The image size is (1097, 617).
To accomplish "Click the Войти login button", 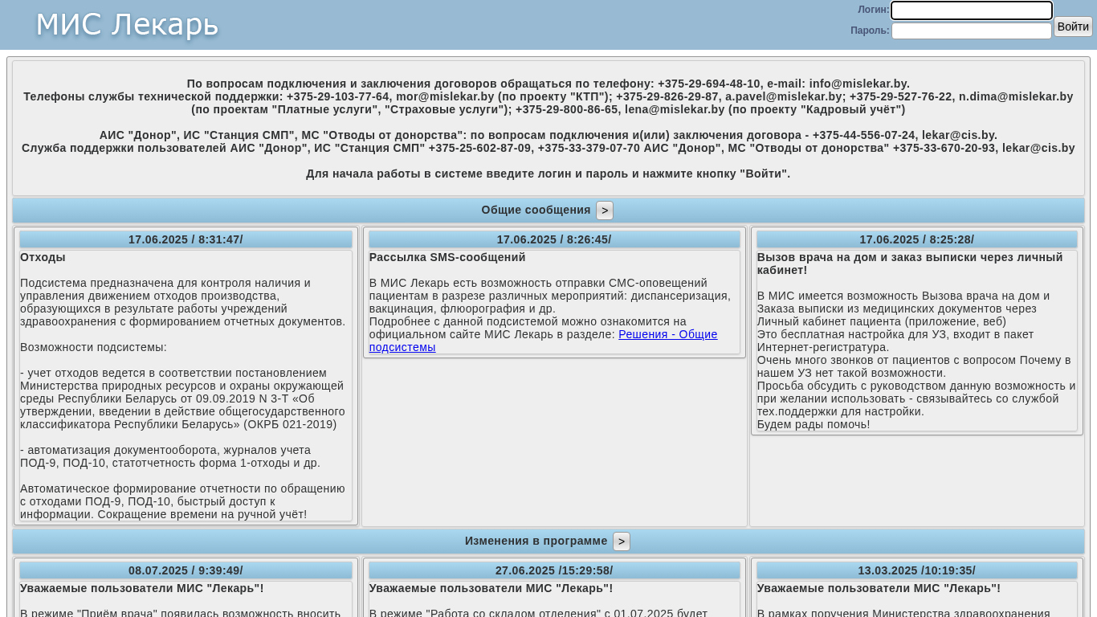I will tap(1073, 27).
